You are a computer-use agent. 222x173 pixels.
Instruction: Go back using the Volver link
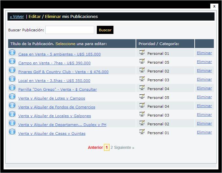pyautogui.click(x=17, y=17)
